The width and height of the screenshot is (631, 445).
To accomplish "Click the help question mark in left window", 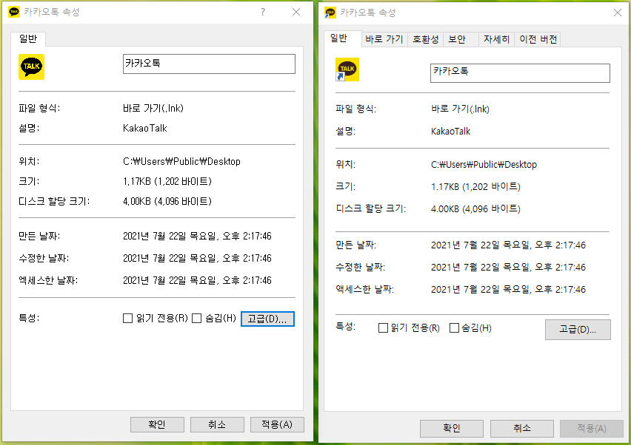I will 263,12.
